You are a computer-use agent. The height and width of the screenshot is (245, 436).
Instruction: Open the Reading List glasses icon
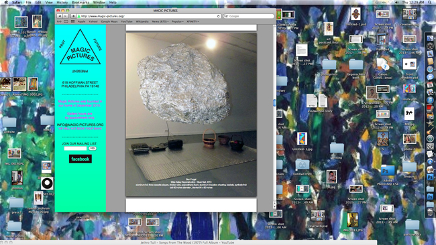59,21
